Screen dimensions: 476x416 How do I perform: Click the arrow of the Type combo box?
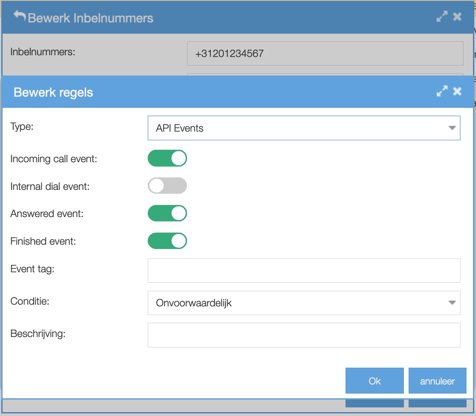click(452, 128)
